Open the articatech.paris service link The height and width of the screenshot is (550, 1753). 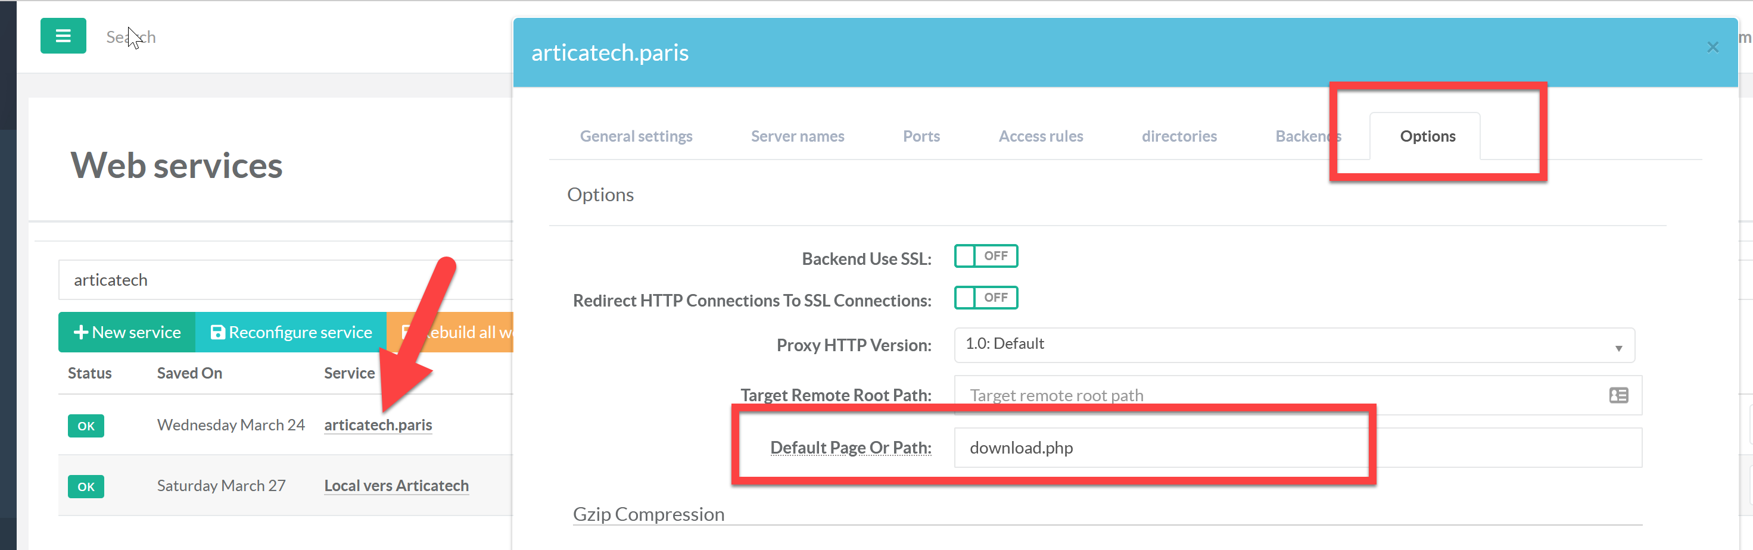[378, 425]
